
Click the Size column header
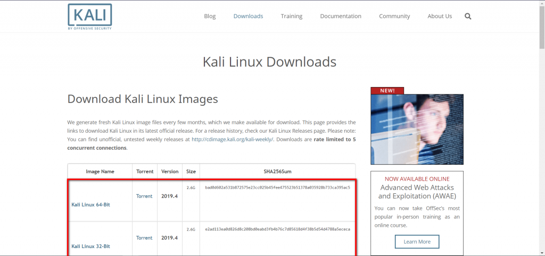191,172
